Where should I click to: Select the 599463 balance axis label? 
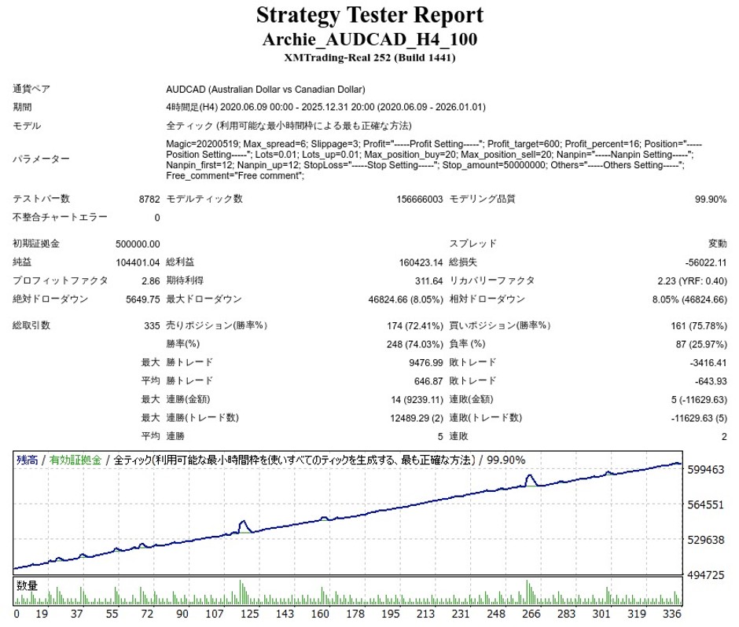[x=705, y=470]
